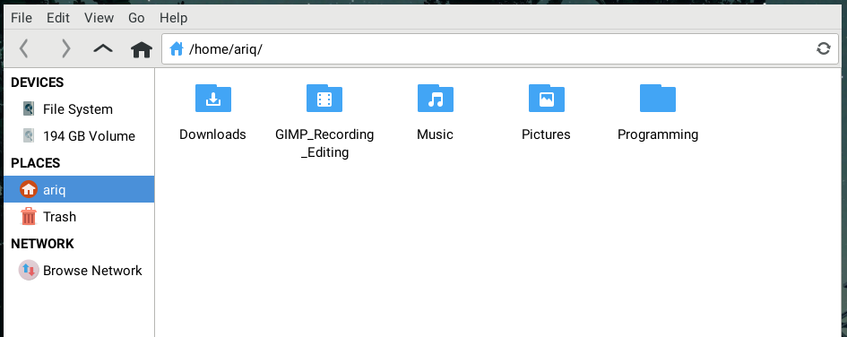The width and height of the screenshot is (847, 337).
Task: Go back with the left arrow button
Action: click(24, 49)
